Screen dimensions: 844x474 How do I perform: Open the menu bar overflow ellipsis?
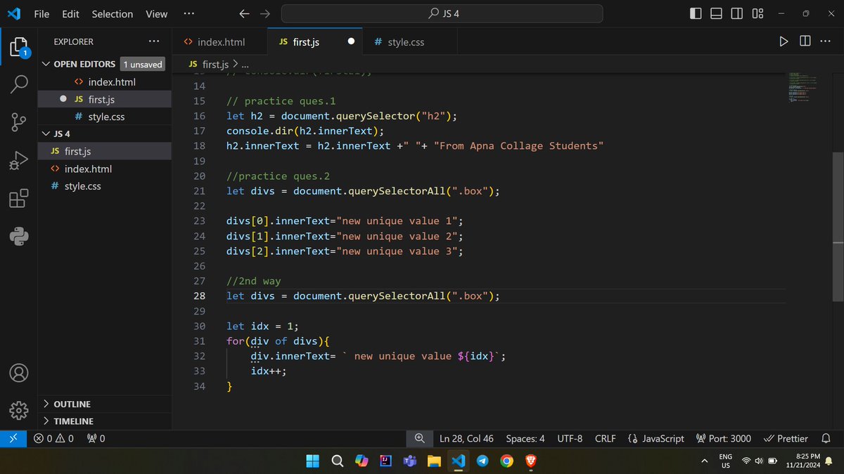tap(188, 13)
